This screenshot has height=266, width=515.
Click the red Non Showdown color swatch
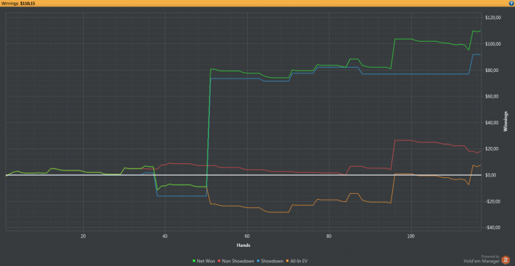click(219, 261)
